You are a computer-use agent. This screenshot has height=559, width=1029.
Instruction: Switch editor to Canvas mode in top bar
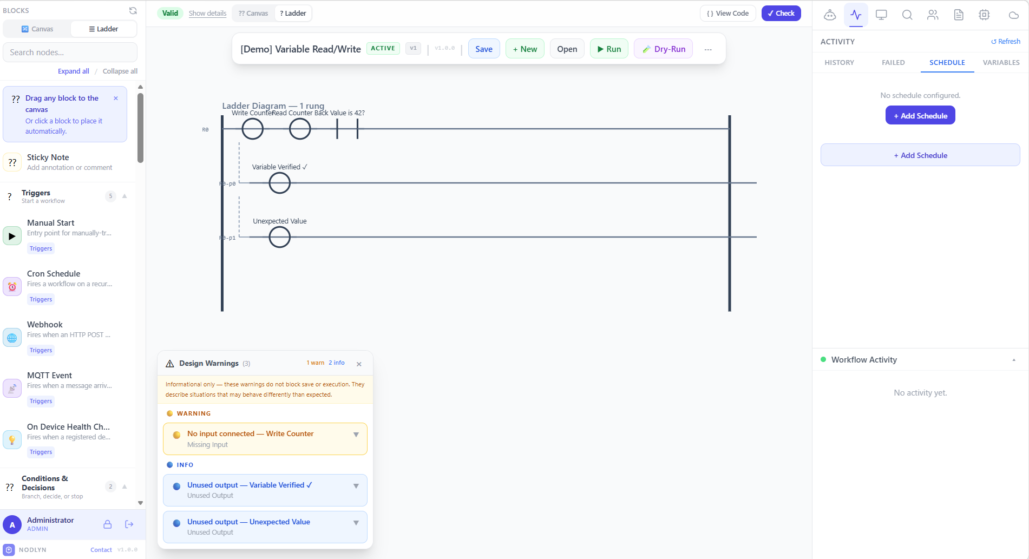click(x=253, y=14)
